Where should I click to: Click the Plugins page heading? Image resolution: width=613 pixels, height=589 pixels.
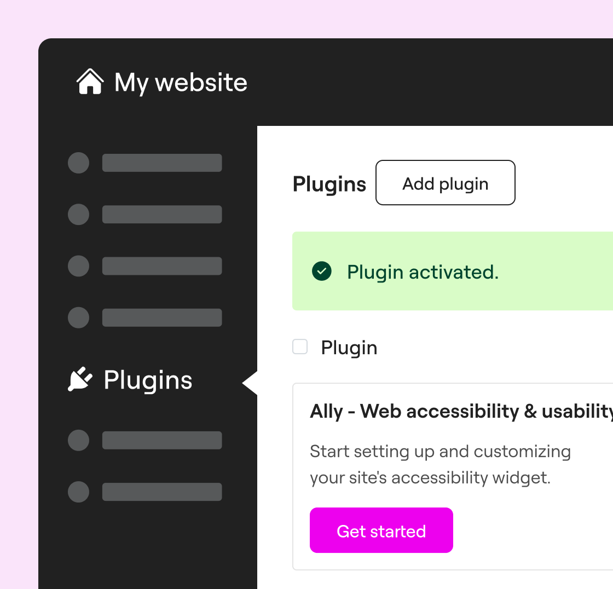(329, 184)
